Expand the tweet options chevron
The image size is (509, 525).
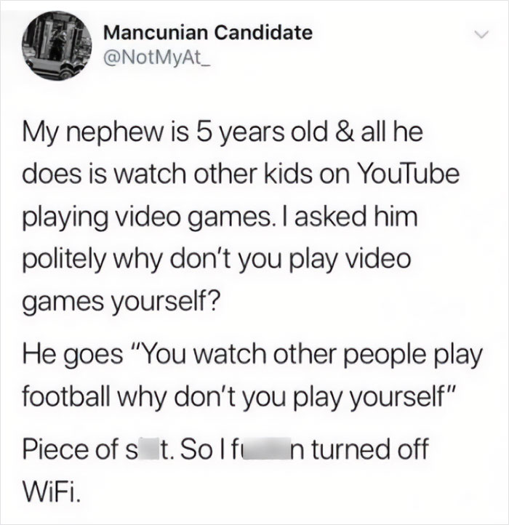(x=482, y=34)
